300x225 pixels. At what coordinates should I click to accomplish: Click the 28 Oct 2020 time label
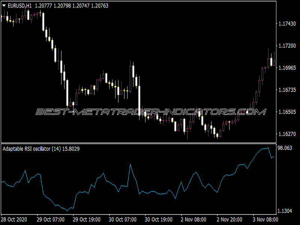(14, 219)
